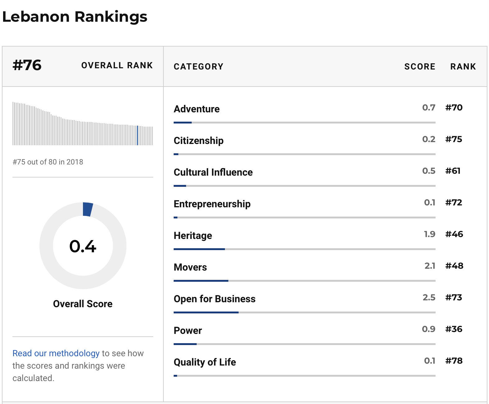Click the Movers score progress bar
The image size is (489, 404).
[x=304, y=281]
